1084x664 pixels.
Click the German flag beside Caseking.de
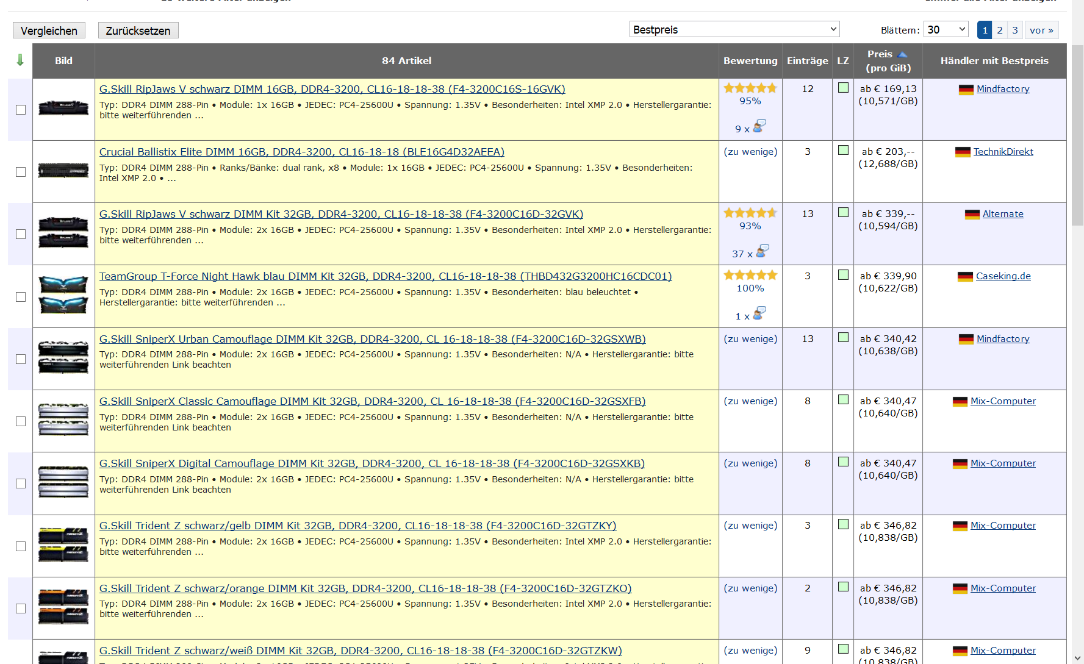coord(965,276)
